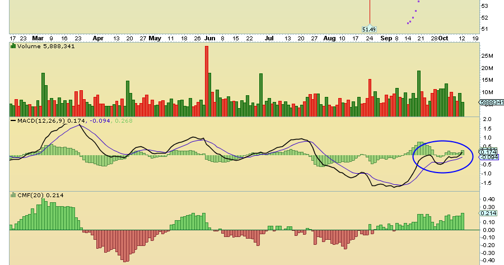
Task: Click the blue -0.094 signal value in MACD legend
Action: (100, 120)
